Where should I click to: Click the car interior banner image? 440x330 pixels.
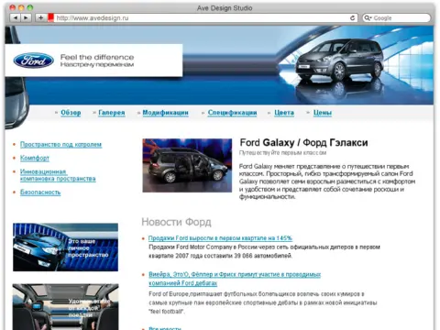point(65,307)
